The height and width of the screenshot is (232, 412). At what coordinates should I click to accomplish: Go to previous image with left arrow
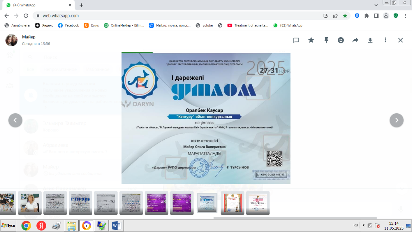(15, 120)
